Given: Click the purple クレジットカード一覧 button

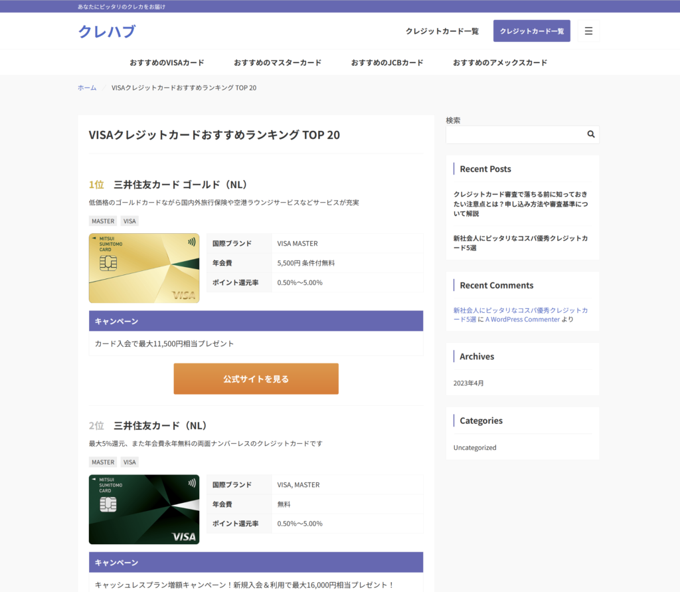Looking at the screenshot, I should [x=532, y=31].
